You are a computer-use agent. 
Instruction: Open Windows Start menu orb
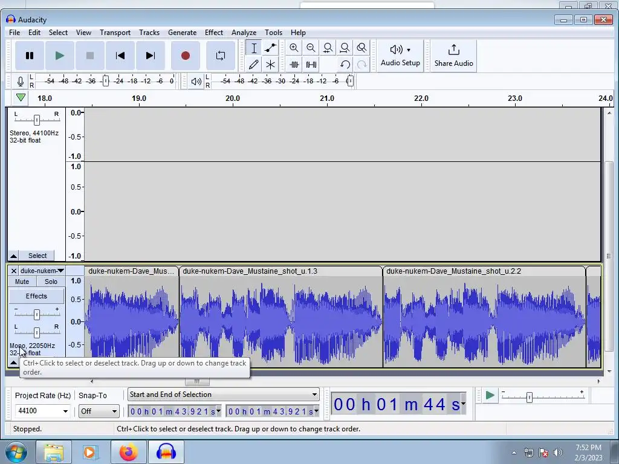pos(16,452)
